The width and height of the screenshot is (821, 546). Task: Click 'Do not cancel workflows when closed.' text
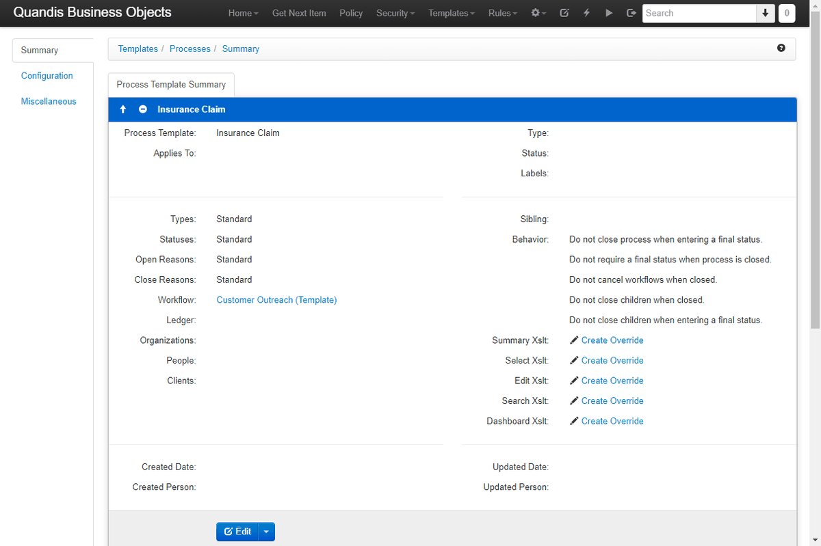pyautogui.click(x=643, y=279)
